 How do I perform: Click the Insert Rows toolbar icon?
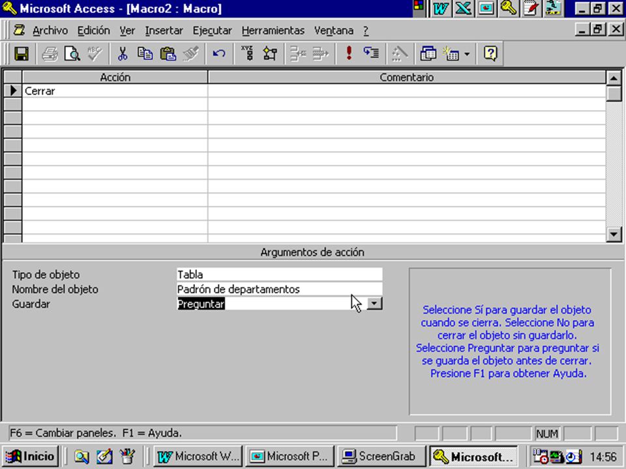tap(298, 53)
